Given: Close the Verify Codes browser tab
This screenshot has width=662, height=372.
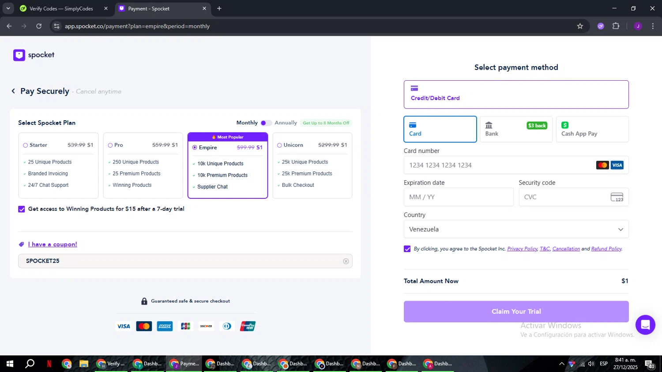Looking at the screenshot, I should [106, 8].
